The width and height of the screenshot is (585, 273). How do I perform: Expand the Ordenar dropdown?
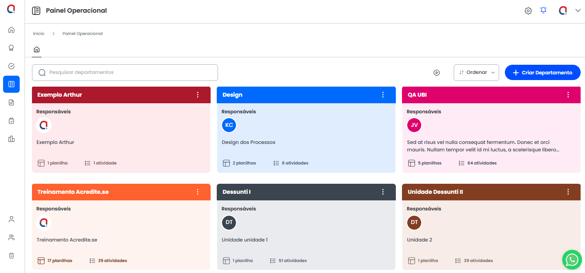(476, 73)
